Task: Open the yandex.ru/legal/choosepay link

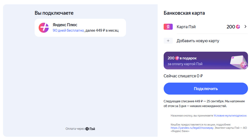Action: pos(192,128)
